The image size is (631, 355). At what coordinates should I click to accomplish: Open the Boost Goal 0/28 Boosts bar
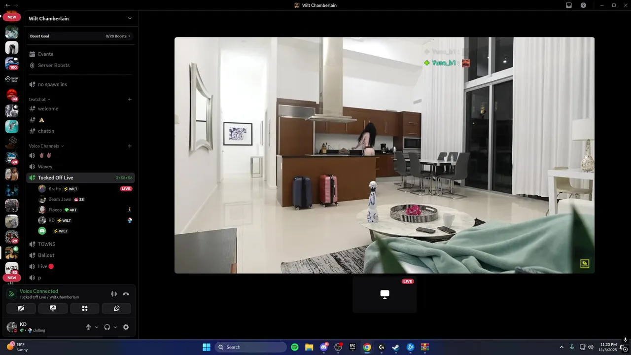(80, 36)
